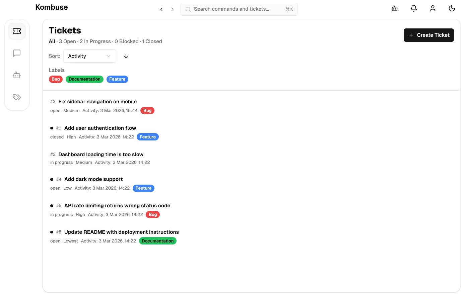
Task: Select the In Progress status filter
Action: (95, 41)
